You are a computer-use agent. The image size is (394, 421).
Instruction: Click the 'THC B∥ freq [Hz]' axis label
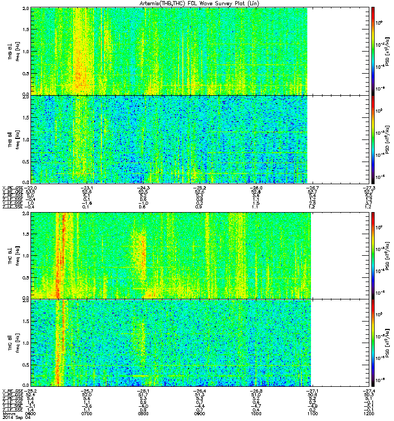point(14,343)
